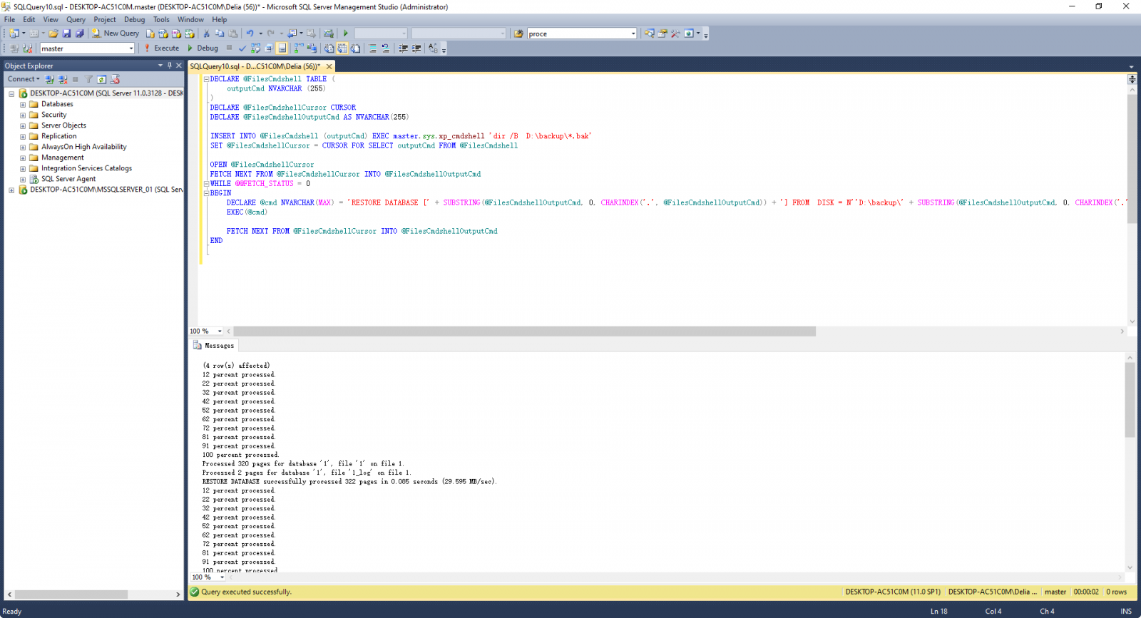Click the editor's horizontal scrollbar
Image resolution: width=1141 pixels, height=618 pixels.
[x=524, y=331]
